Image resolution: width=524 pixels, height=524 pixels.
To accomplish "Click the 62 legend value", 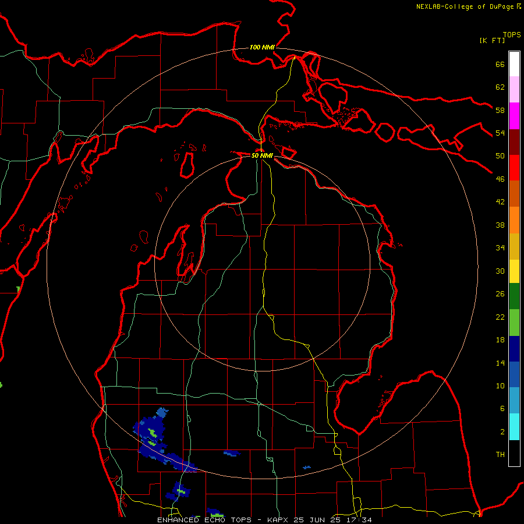I will click(500, 87).
